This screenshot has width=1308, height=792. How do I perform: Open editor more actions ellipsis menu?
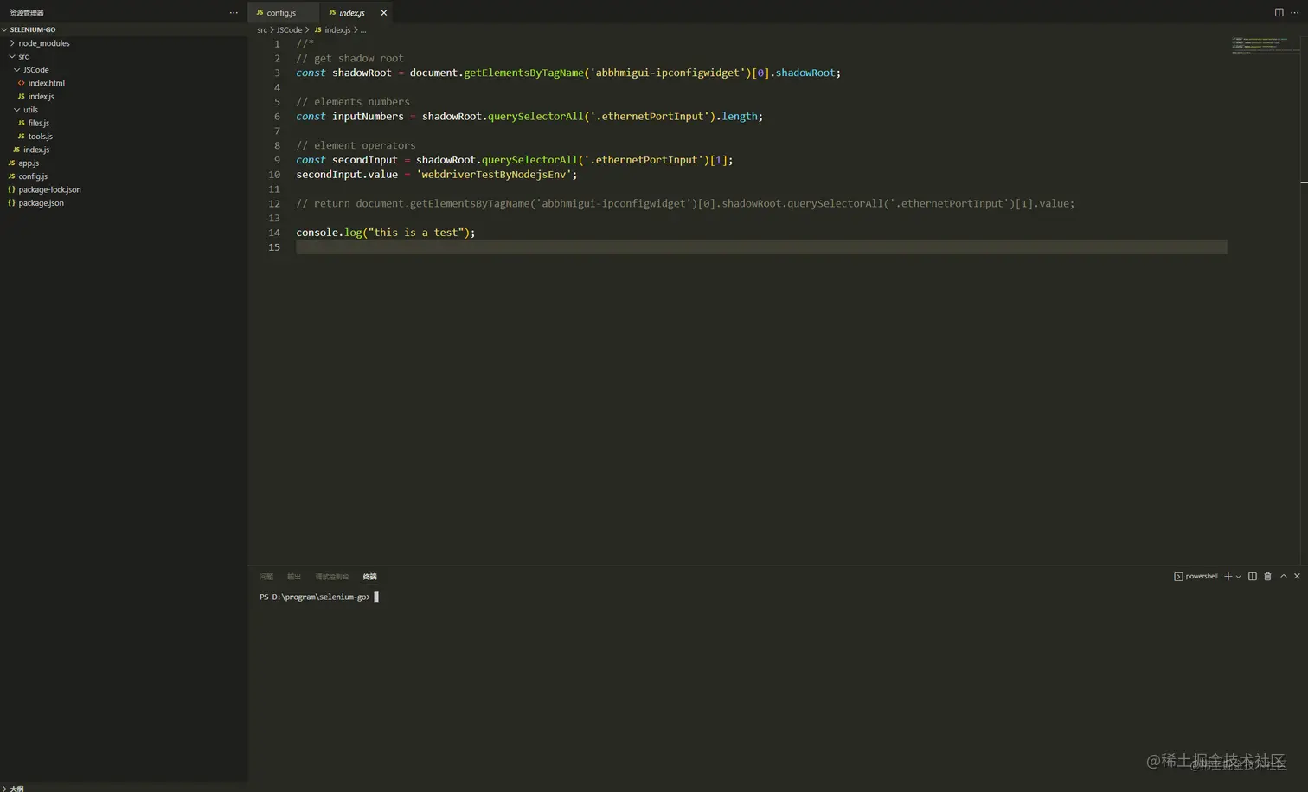[1295, 13]
